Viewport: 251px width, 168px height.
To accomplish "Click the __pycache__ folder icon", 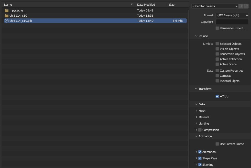I will click(x=7, y=10).
